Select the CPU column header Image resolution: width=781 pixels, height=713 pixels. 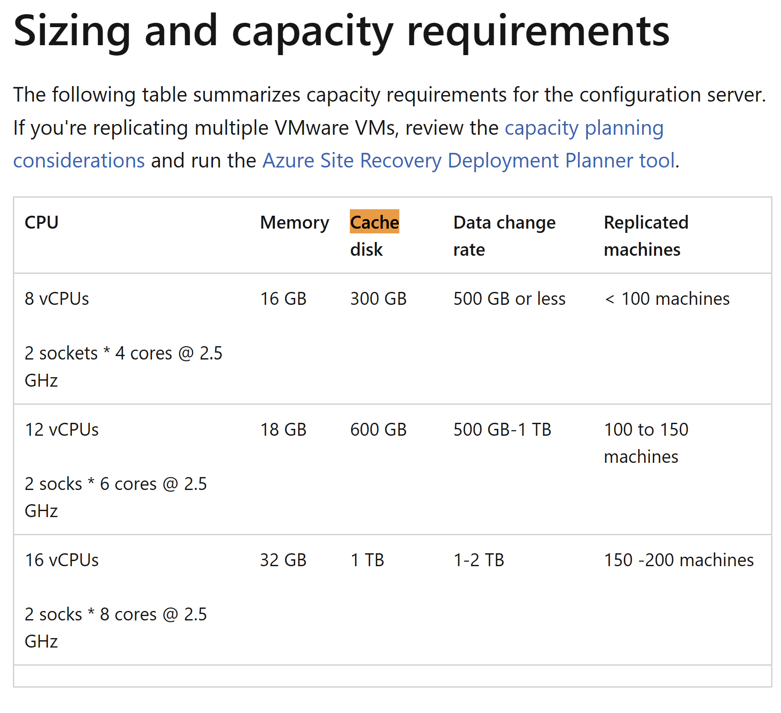(x=41, y=223)
